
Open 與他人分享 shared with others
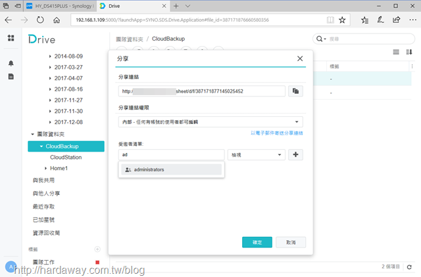[x=46, y=194]
